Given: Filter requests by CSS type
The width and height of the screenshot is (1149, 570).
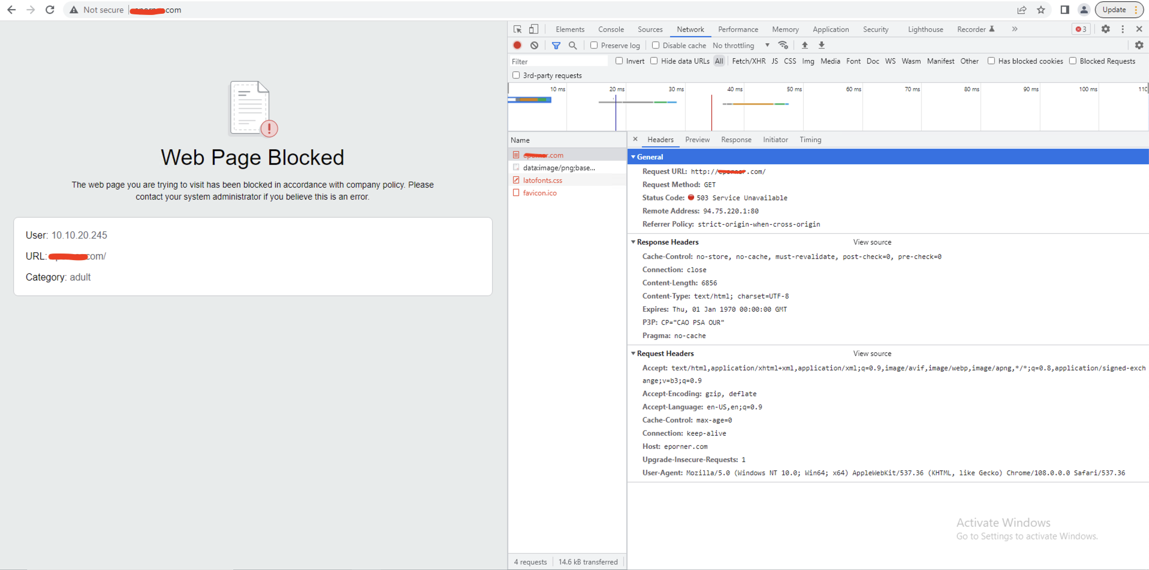Looking at the screenshot, I should (790, 61).
